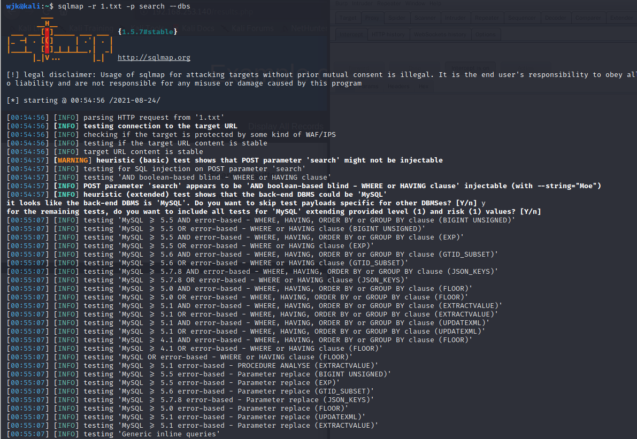The width and height of the screenshot is (637, 439).
Task: Switch to Comparer tab in Burp Suite
Action: 588,18
